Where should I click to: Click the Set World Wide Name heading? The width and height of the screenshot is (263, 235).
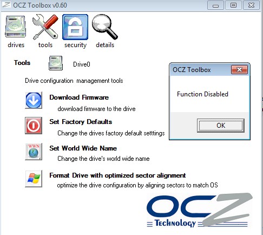(x=83, y=148)
